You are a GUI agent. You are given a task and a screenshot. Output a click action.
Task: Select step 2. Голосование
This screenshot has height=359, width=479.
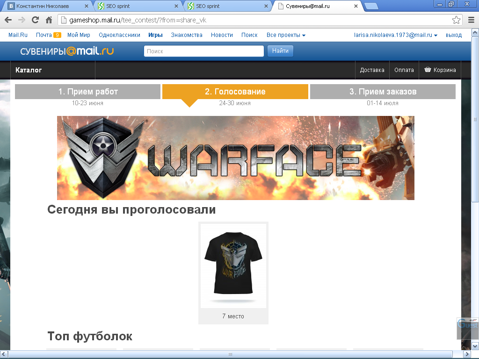[x=235, y=92]
